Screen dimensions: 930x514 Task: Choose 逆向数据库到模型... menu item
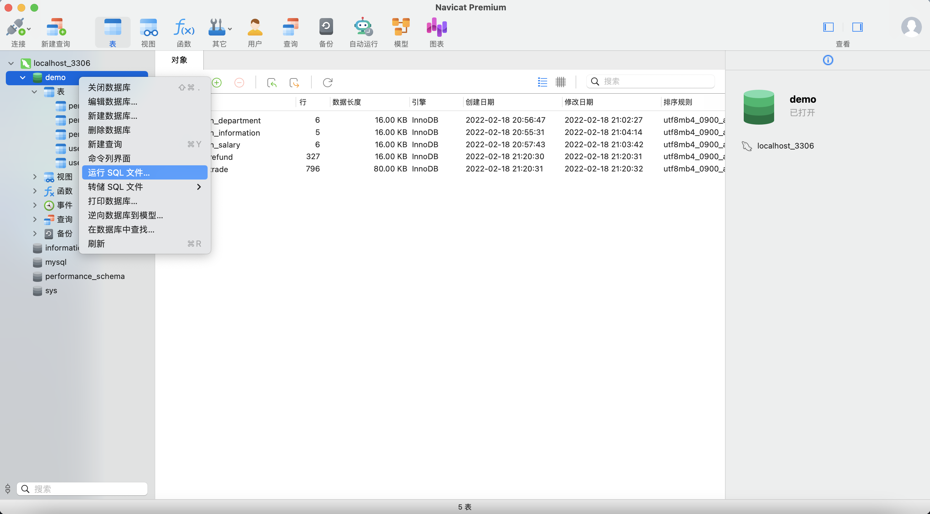pyautogui.click(x=145, y=215)
